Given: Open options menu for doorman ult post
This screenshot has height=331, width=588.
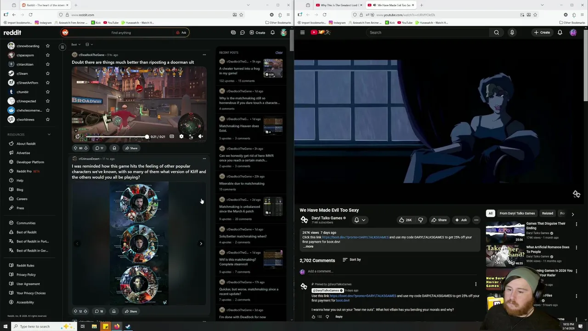Looking at the screenshot, I should point(204,55).
